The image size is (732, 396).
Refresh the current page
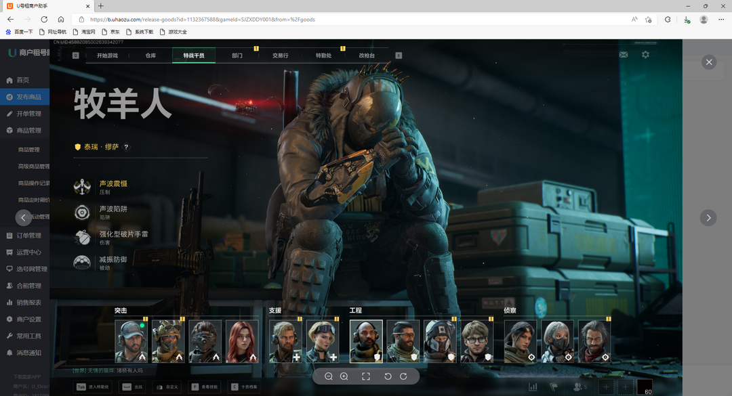coord(44,20)
